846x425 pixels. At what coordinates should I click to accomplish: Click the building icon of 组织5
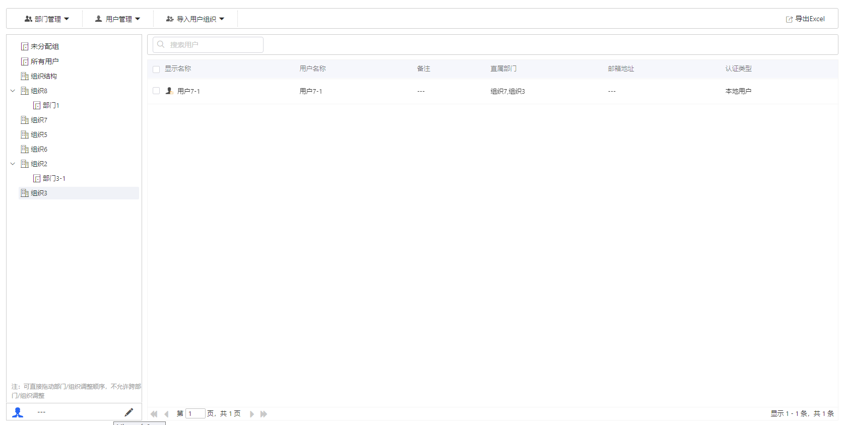(x=25, y=134)
